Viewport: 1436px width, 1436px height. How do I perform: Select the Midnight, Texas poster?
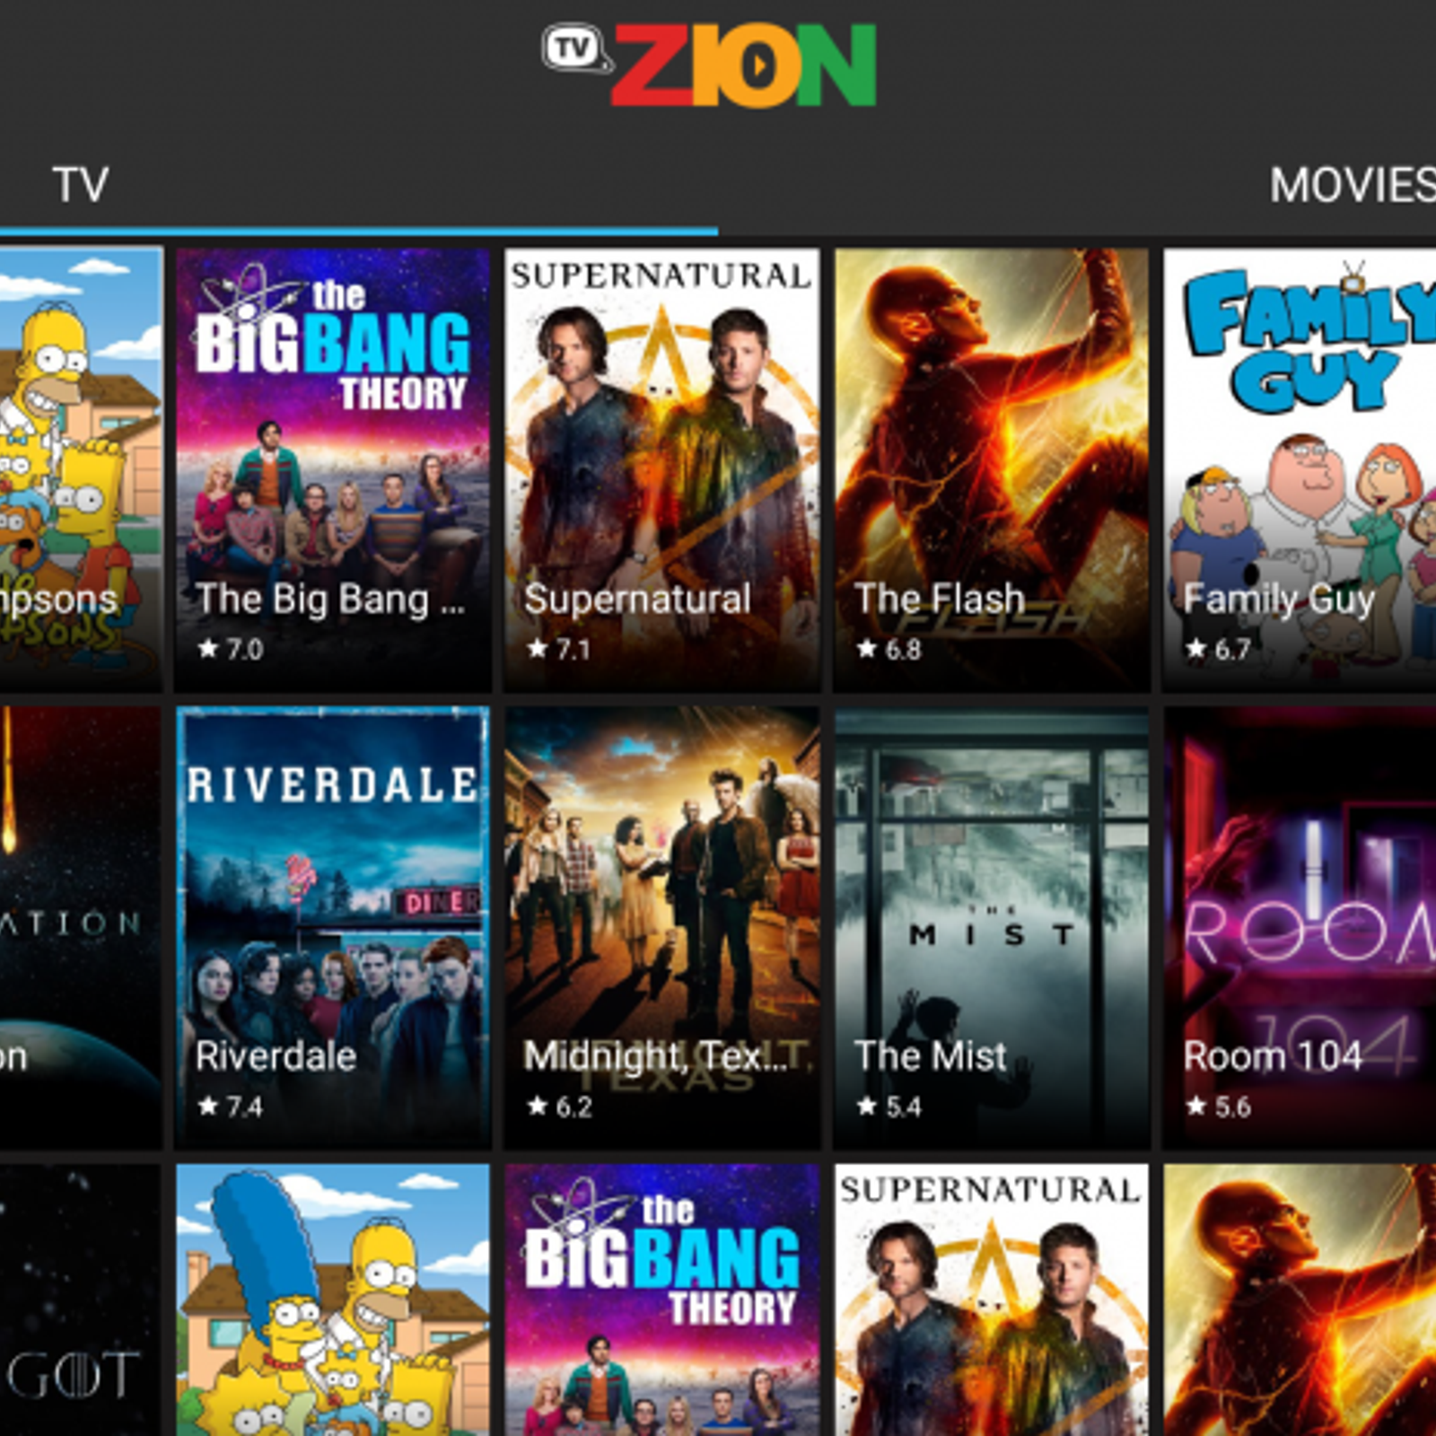662,927
